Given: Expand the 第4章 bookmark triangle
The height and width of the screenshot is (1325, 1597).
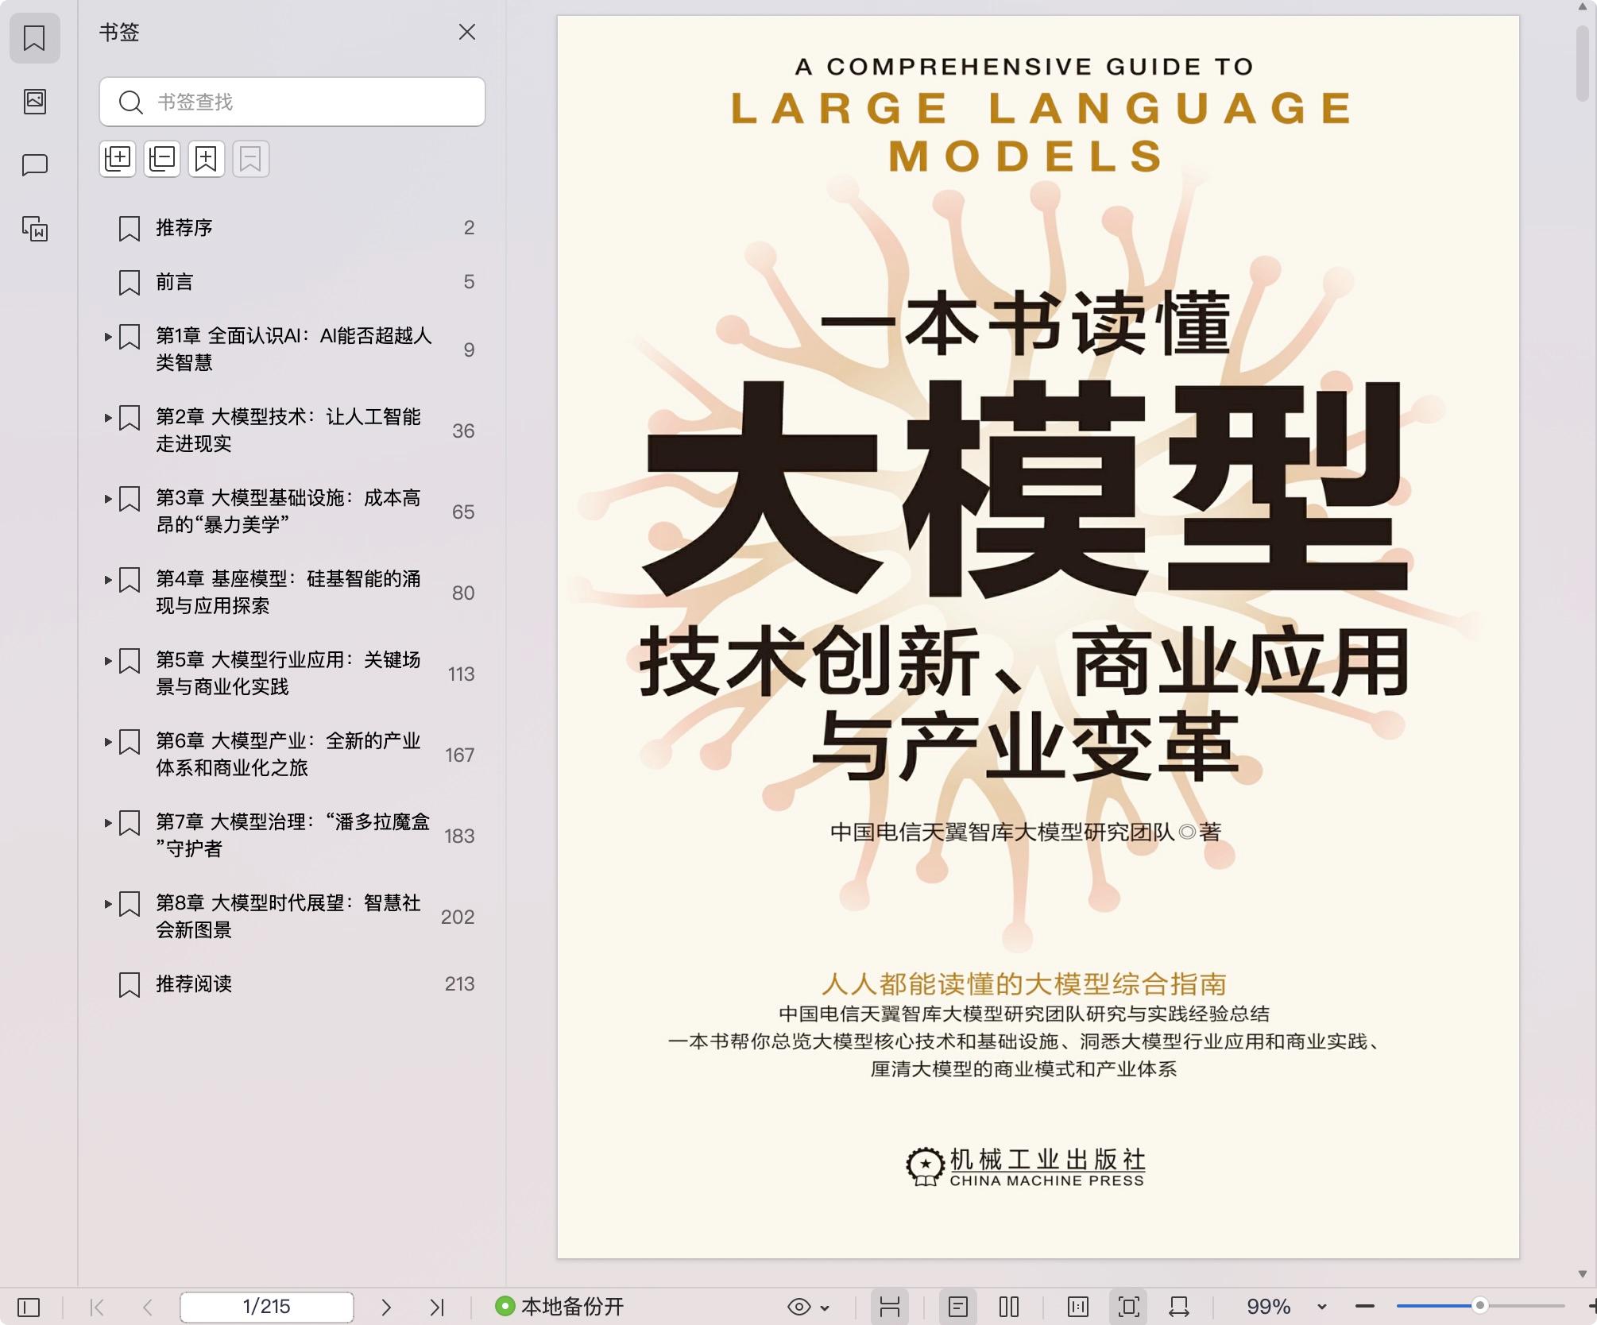Looking at the screenshot, I should coord(108,580).
